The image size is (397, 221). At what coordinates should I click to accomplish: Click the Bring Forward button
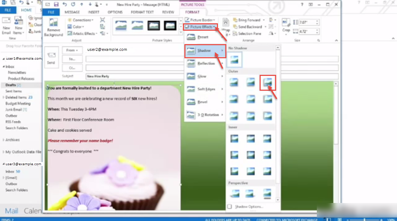click(249, 20)
